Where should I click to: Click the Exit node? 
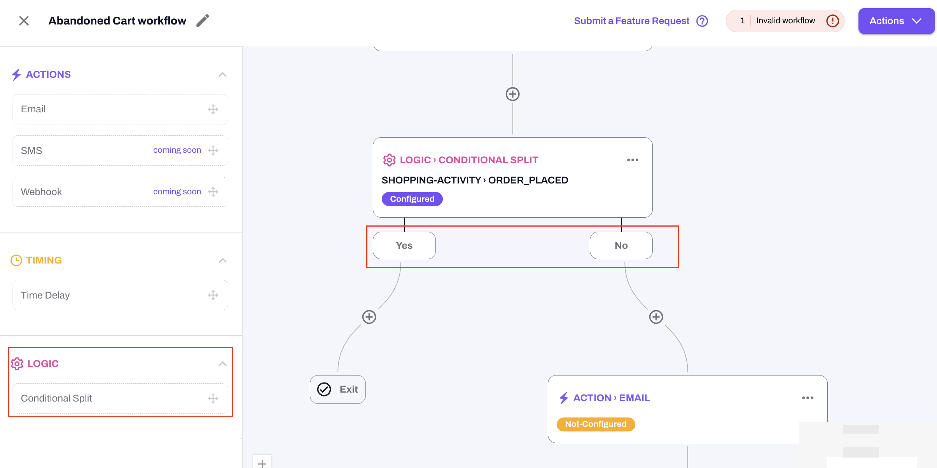(x=337, y=389)
